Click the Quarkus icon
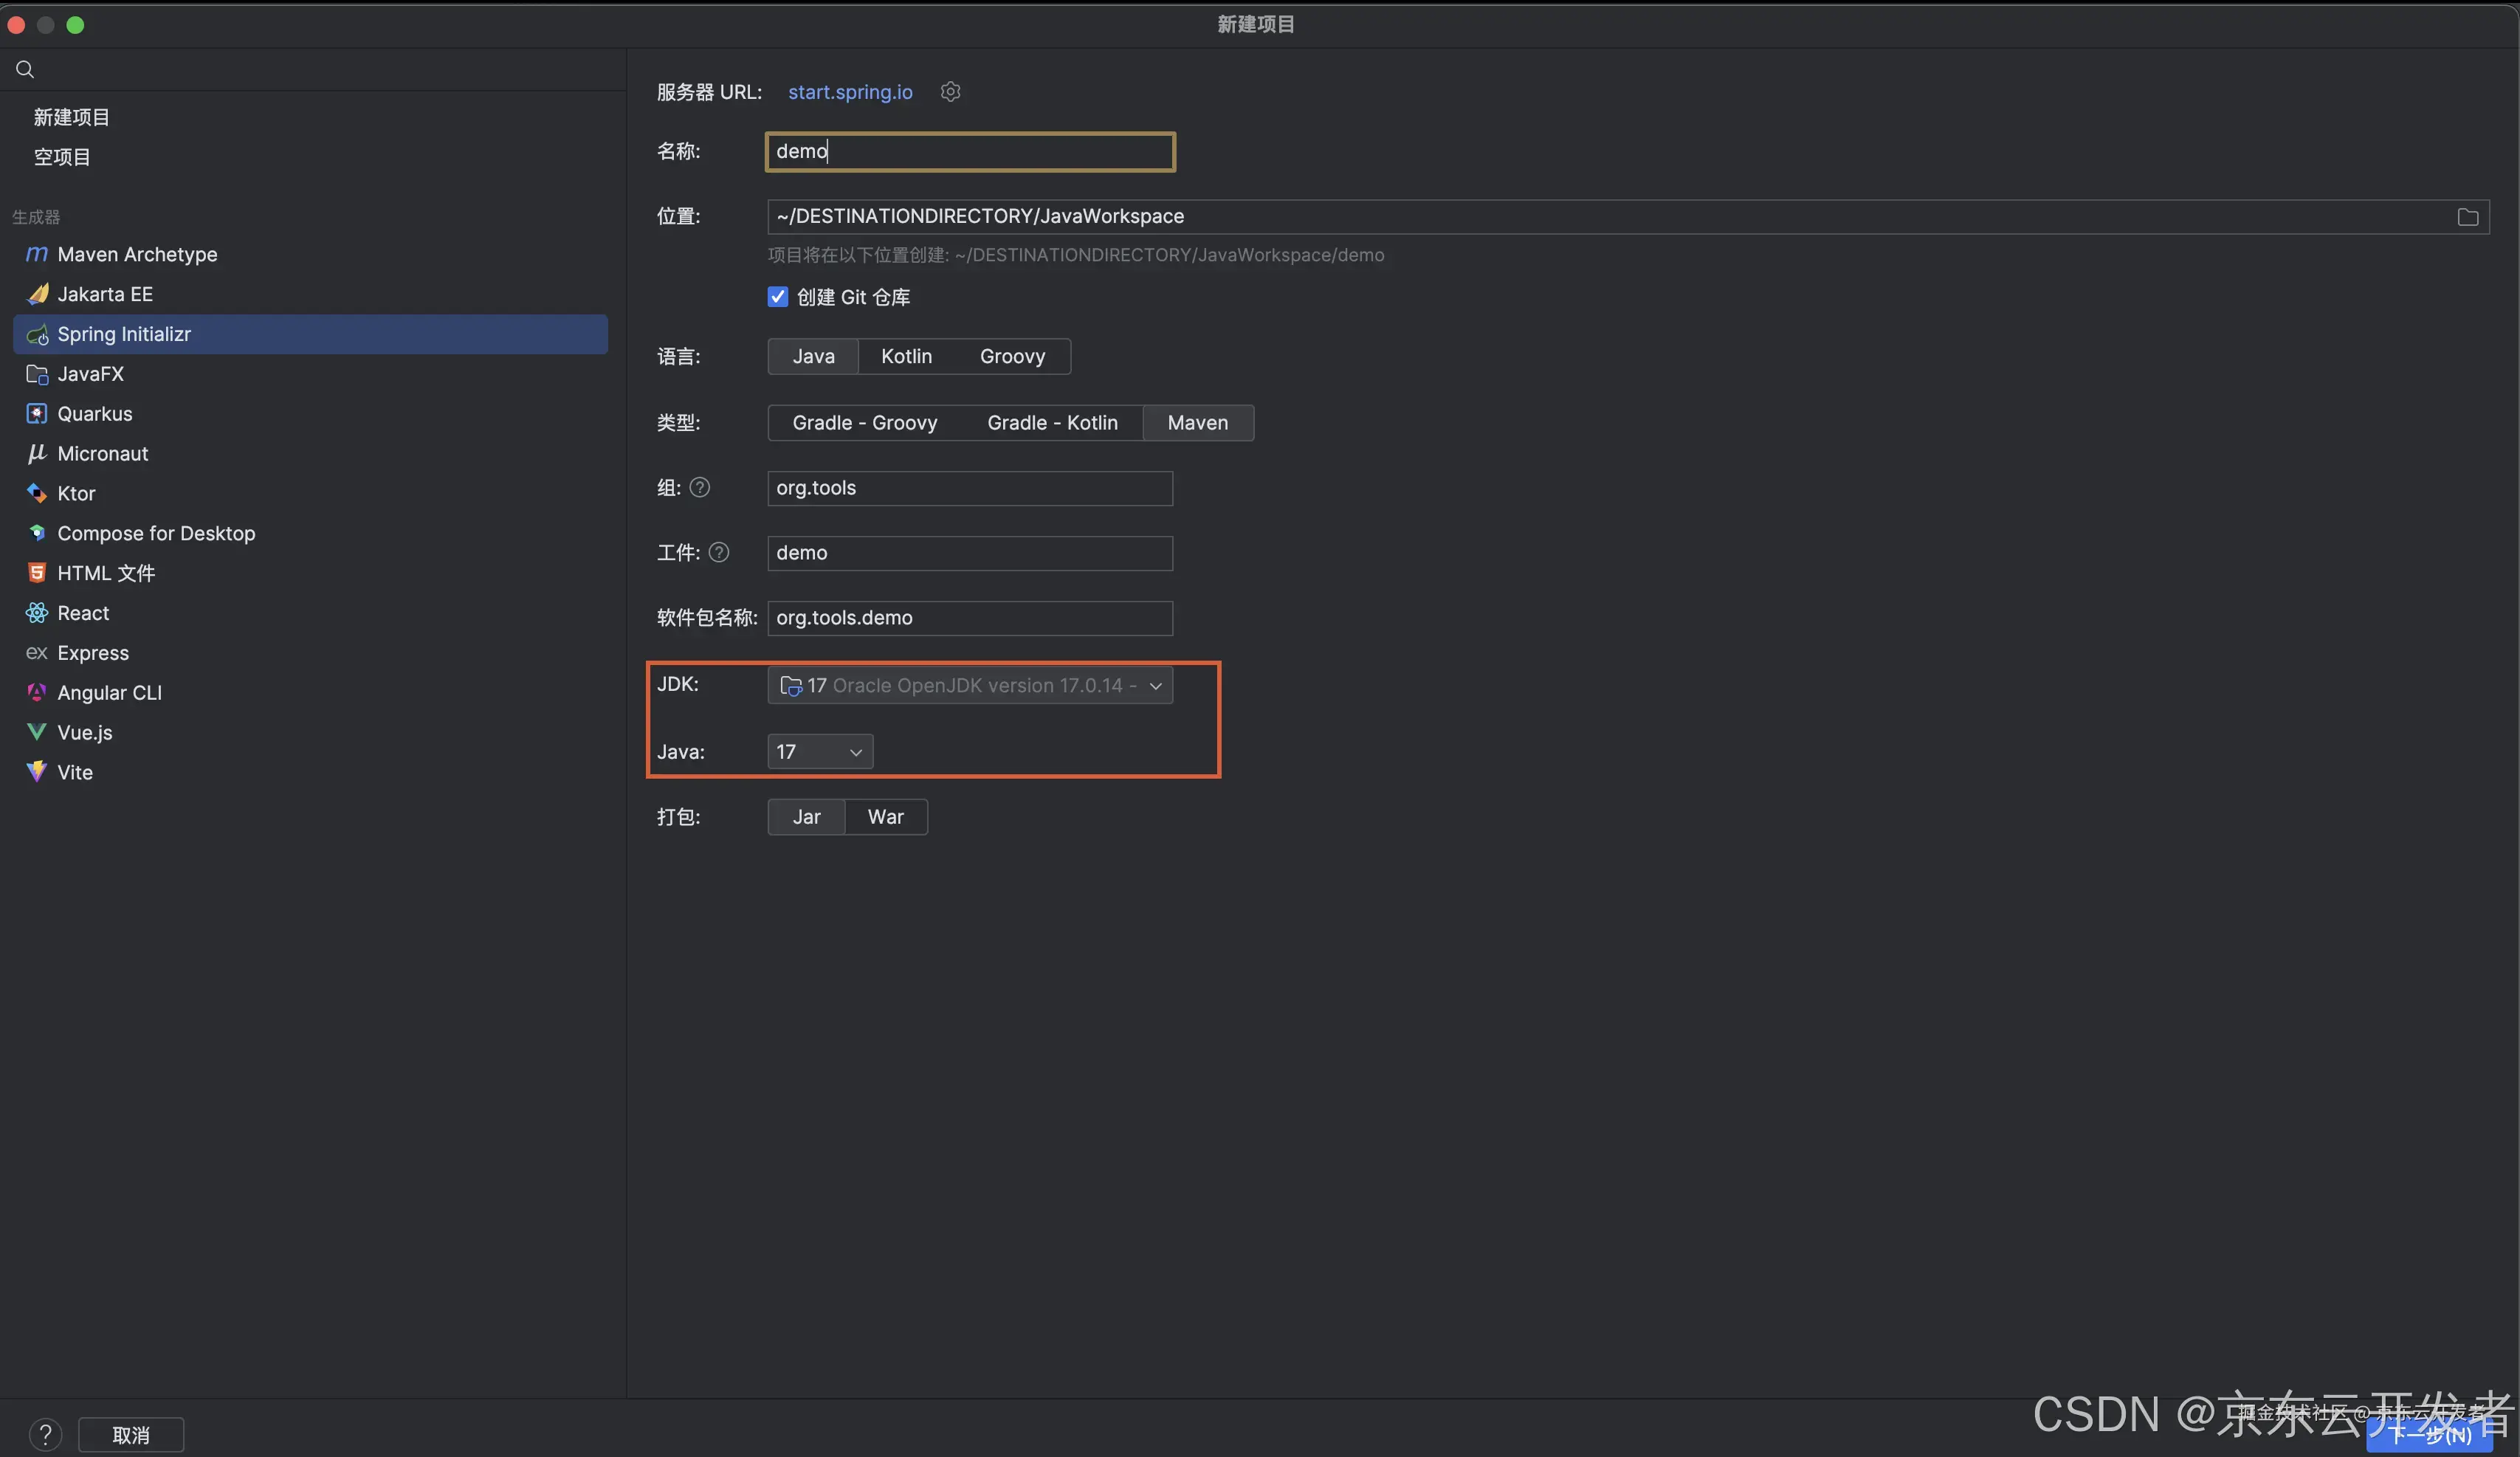Viewport: 2520px width, 1457px height. [x=37, y=414]
